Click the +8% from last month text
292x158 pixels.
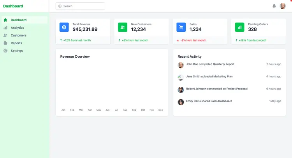[x=135, y=40]
